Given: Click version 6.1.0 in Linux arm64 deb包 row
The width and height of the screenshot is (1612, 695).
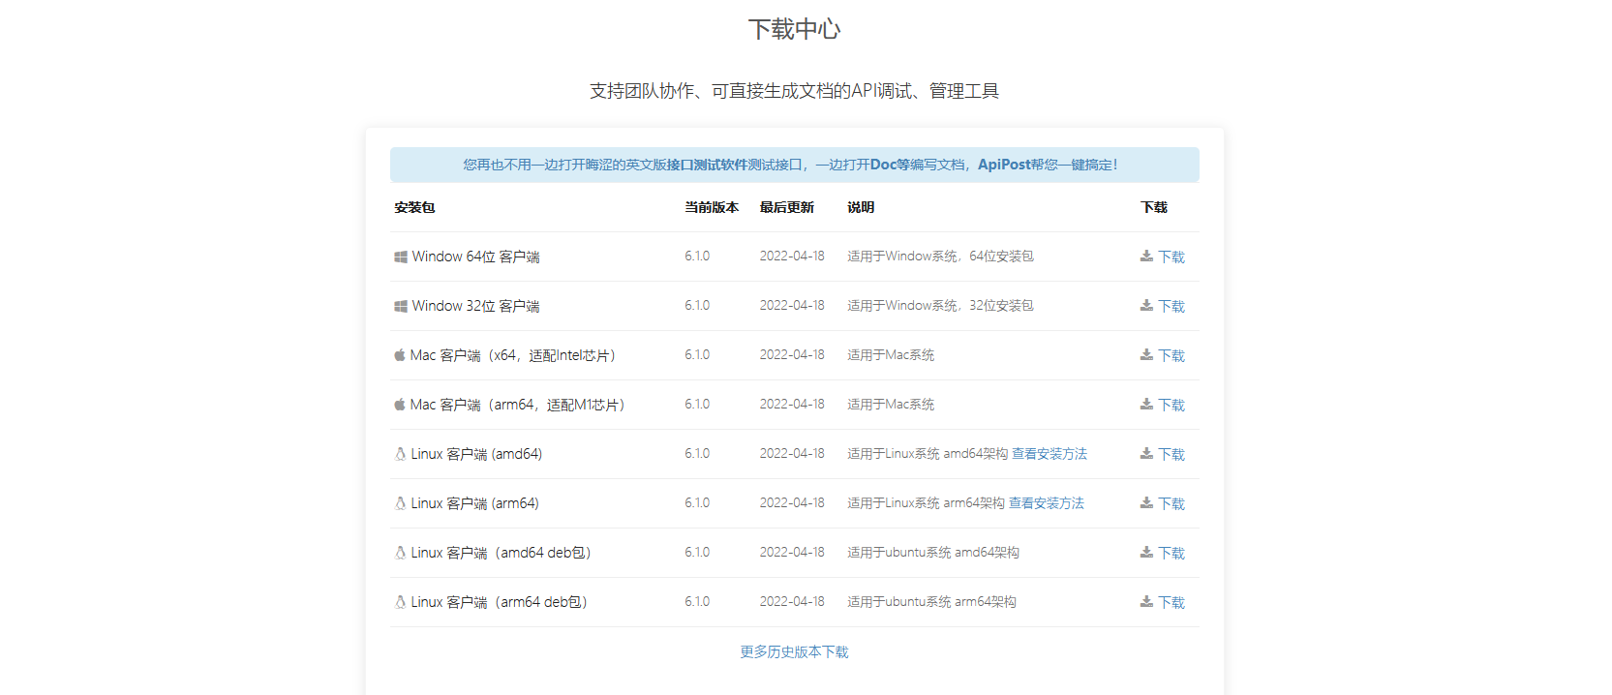Looking at the screenshot, I should click(697, 602).
